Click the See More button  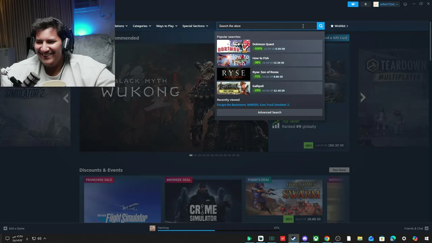339,170
